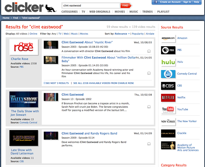
Task: Open the Million Dollar Baby video thumbnail
Action: (x=51, y=60)
